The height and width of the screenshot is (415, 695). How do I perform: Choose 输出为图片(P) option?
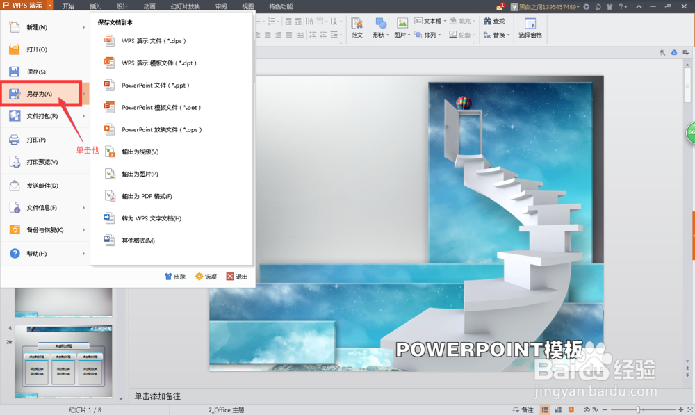(171, 174)
